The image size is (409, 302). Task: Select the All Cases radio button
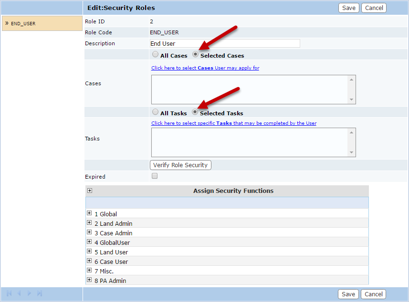(x=155, y=55)
